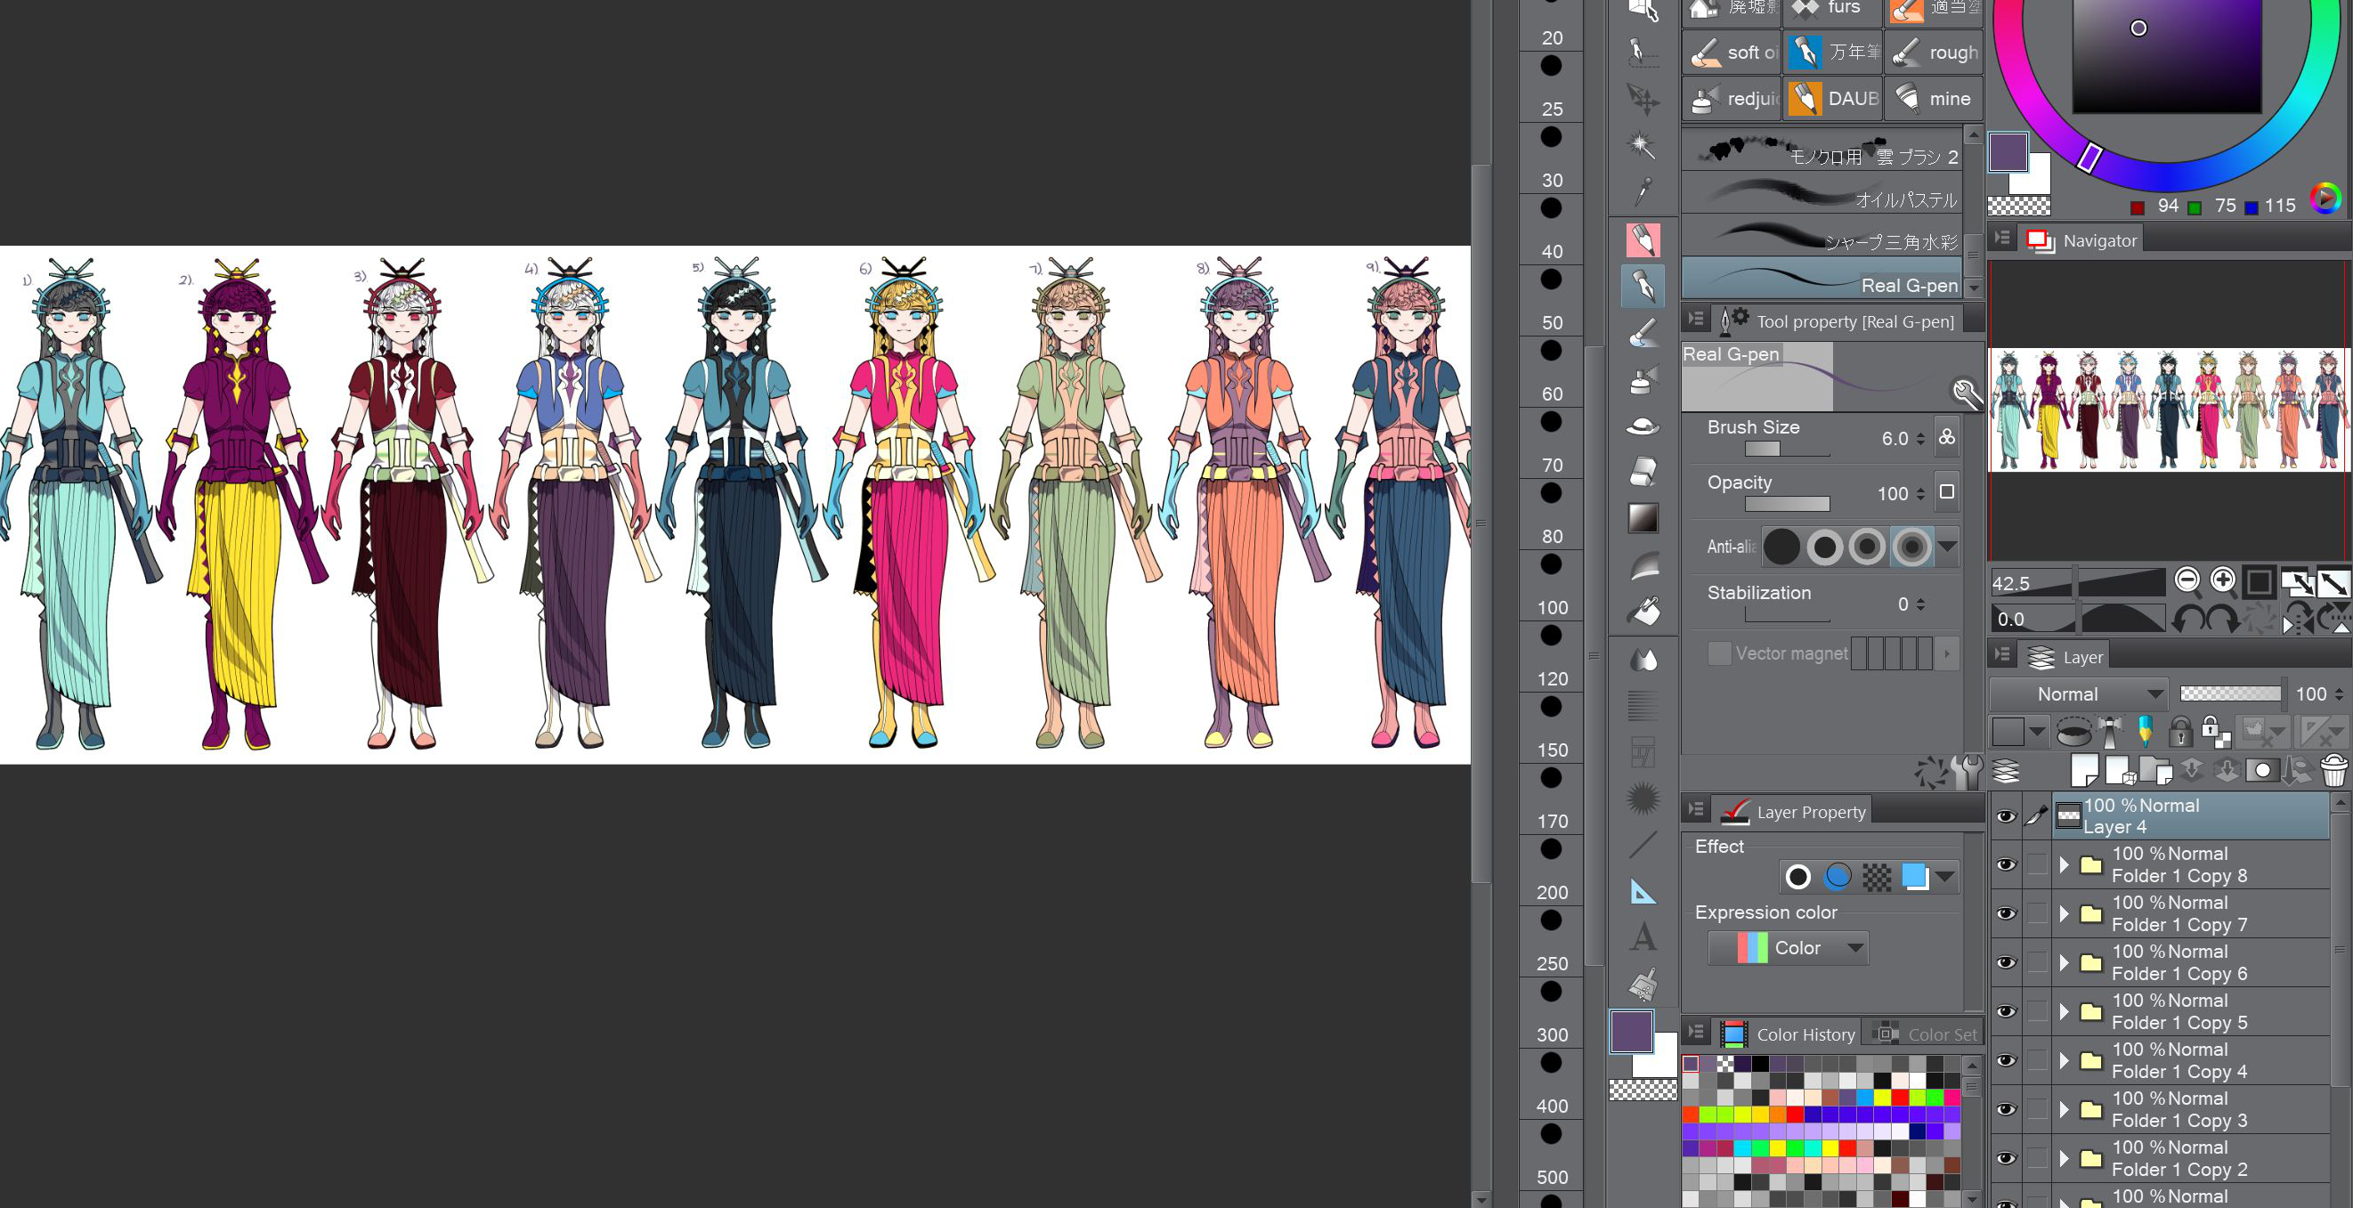Flip canvas horizontally in Navigator

click(x=2298, y=618)
